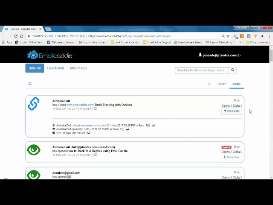Open the Dashboard tab
273x205 pixels.
[55, 68]
